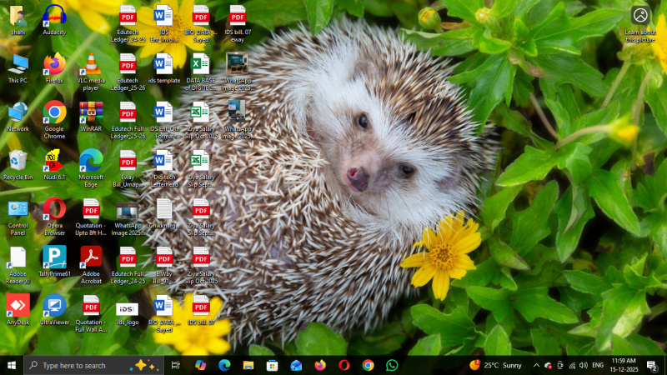Screen dimensions: 667x375
Task: Click the AnyDesk desktop icon
Action: coord(18,306)
